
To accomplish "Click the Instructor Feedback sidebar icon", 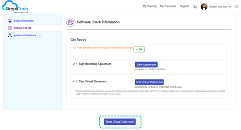I will (10, 36).
